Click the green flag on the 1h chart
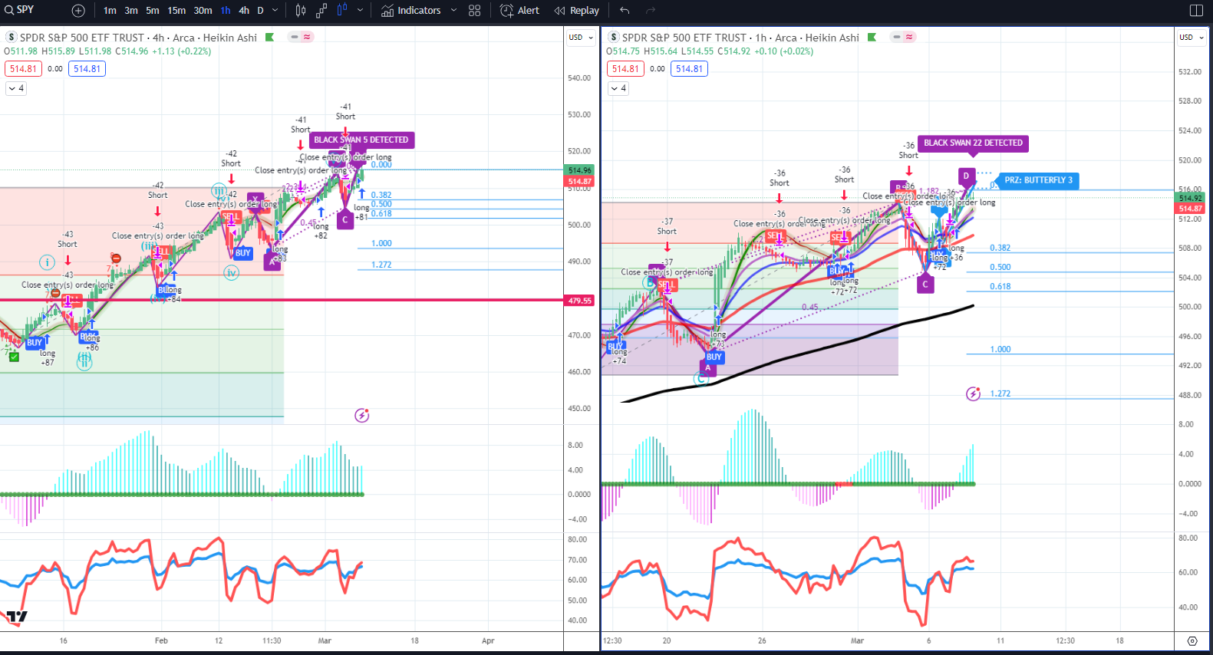This screenshot has height=655, width=1213. [x=872, y=37]
